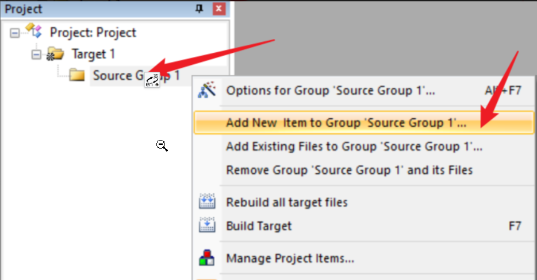Click the colored blocks Manage Project Items icon
The width and height of the screenshot is (537, 280).
[206, 258]
